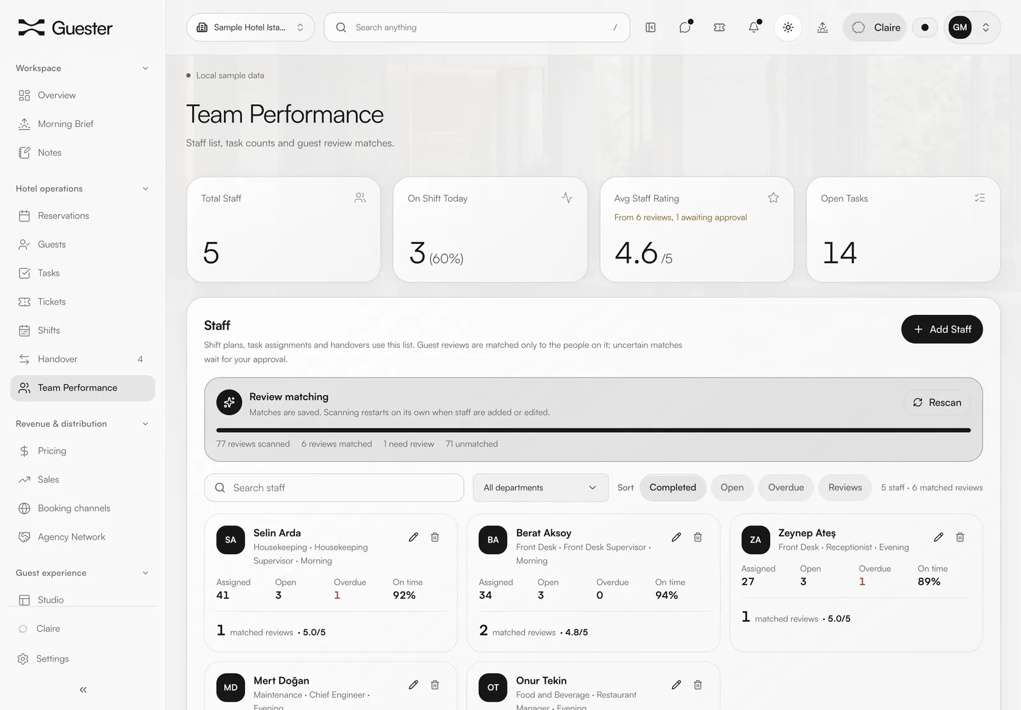
Task: Sort staff by Reviews
Action: 845,487
